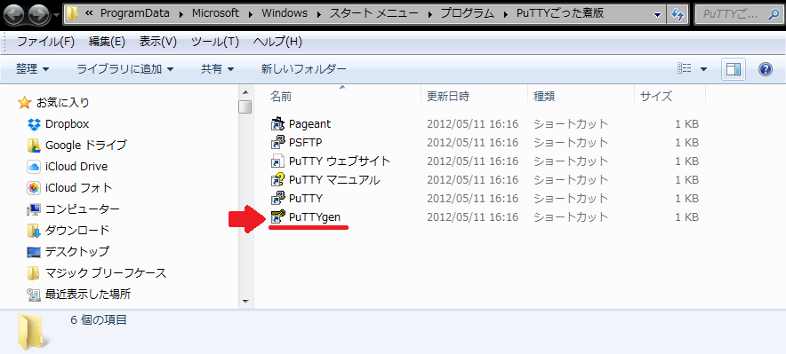
Task: Click Pageant's 2012/05/11 16:16 date
Action: [x=472, y=123]
